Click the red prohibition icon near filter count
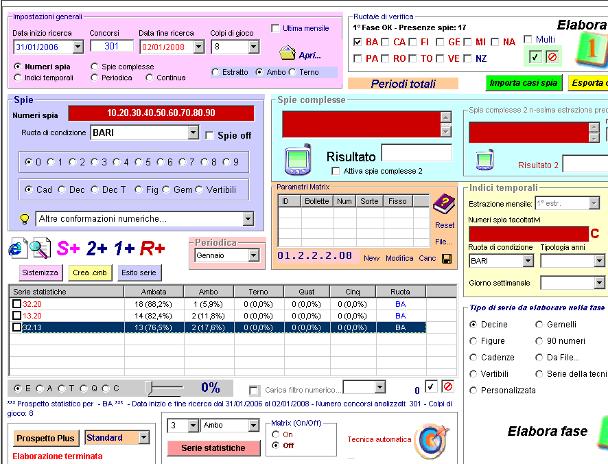 [x=447, y=387]
